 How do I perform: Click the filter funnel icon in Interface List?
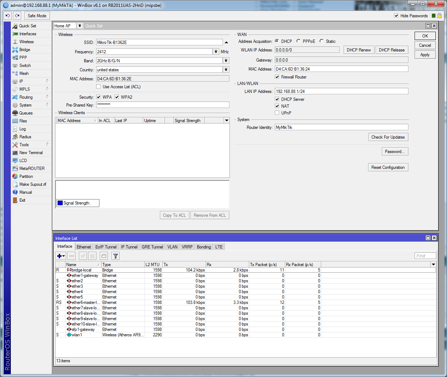[x=115, y=256]
